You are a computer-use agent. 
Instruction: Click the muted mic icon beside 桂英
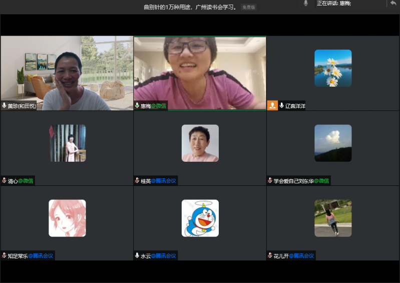pyautogui.click(x=137, y=180)
